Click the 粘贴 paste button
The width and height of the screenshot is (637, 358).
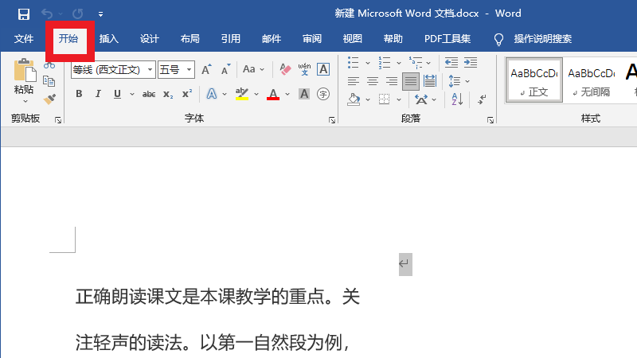[24, 80]
